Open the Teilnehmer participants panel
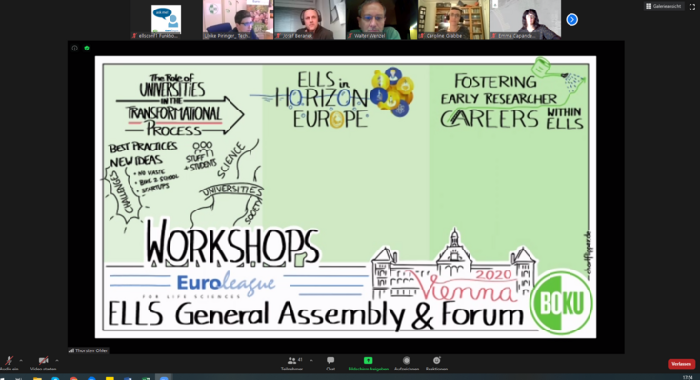Viewport: 700px width, 380px height. 292,364
